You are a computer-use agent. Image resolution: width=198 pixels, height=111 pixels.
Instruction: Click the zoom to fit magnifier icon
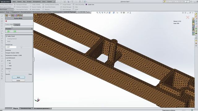point(97,13)
